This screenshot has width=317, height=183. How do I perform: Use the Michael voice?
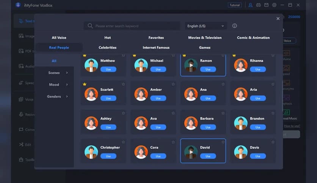tap(158, 69)
